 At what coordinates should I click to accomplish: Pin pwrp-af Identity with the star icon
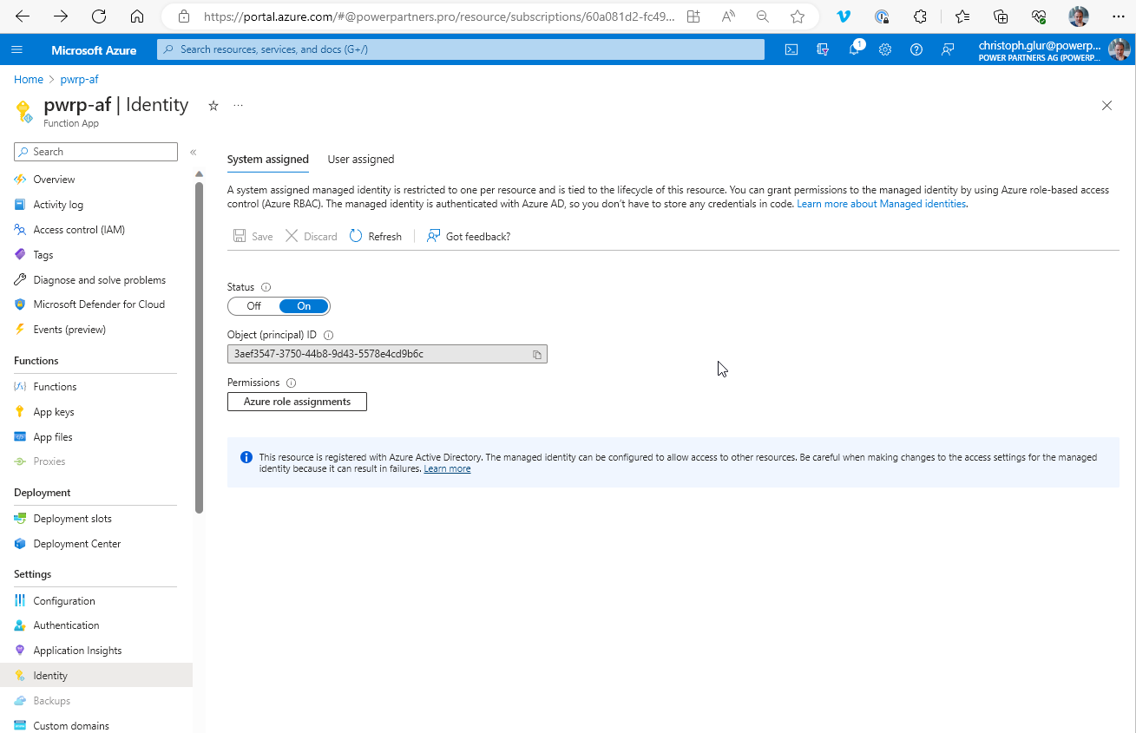tap(213, 106)
